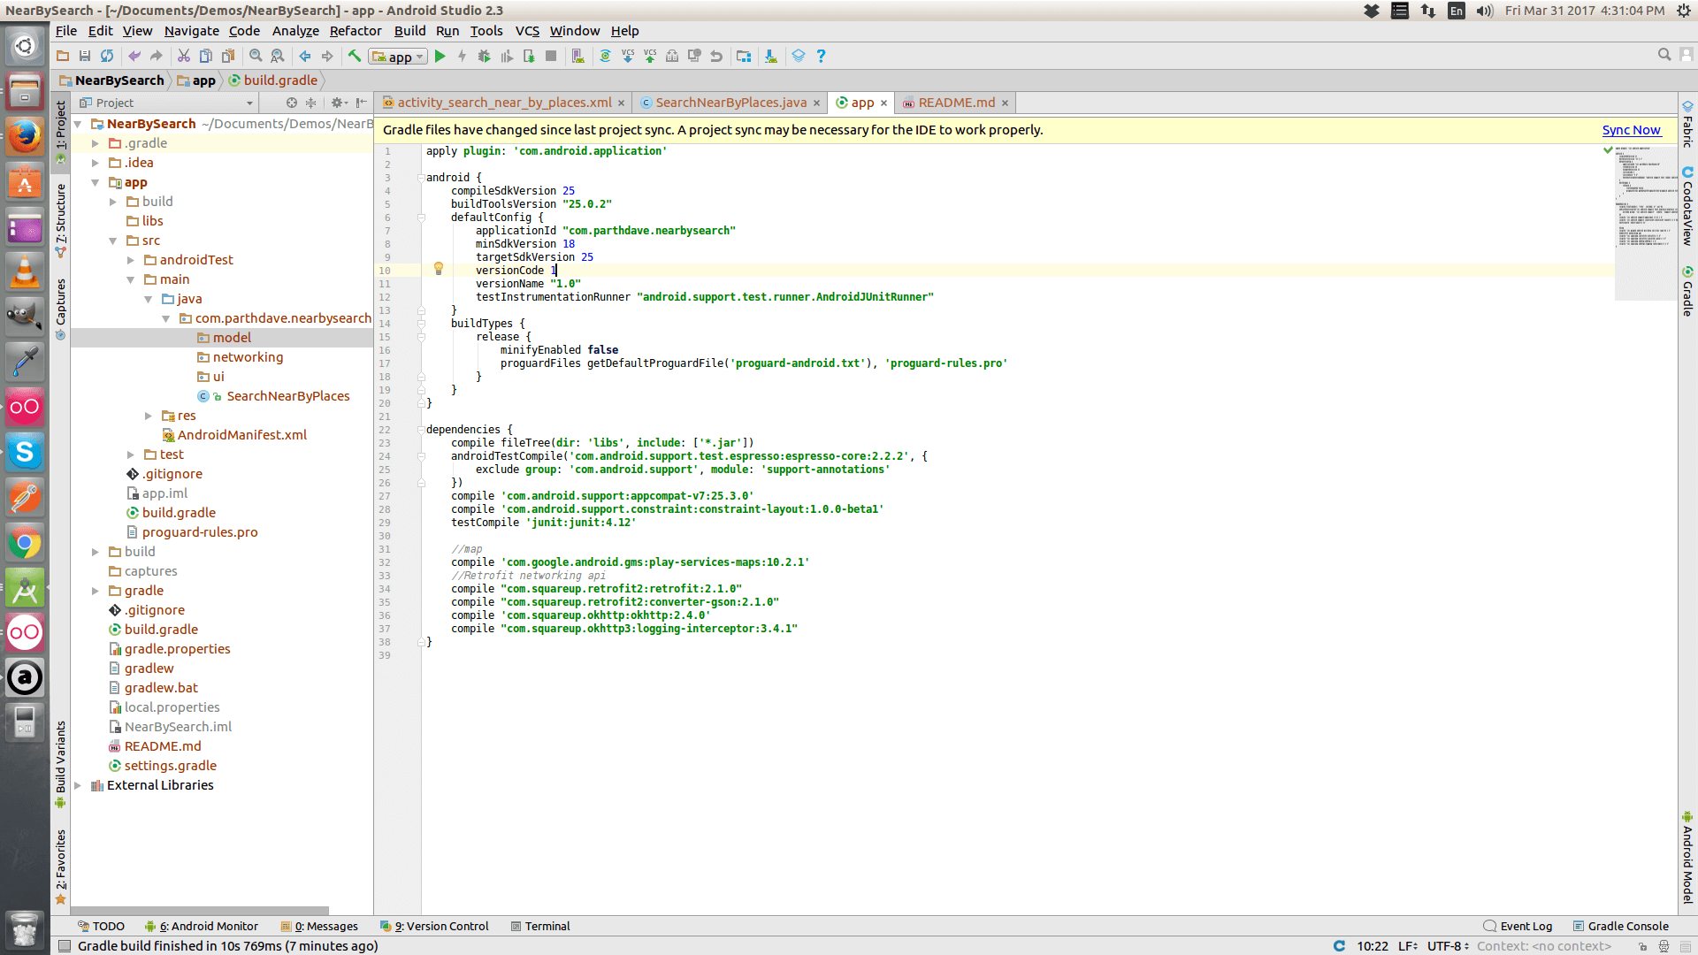
Task: Click Sync Project with Gradle Files icon
Action: tap(605, 56)
